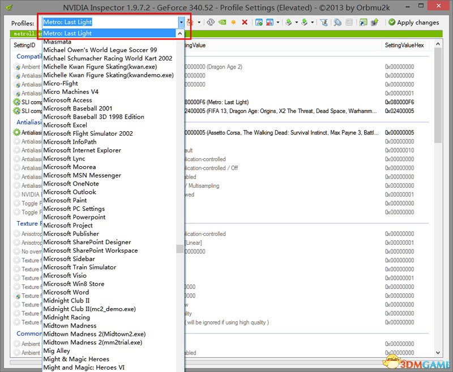Pick Michelle Kwan Figure Skating(kwandemo.exe)

(x=108, y=75)
